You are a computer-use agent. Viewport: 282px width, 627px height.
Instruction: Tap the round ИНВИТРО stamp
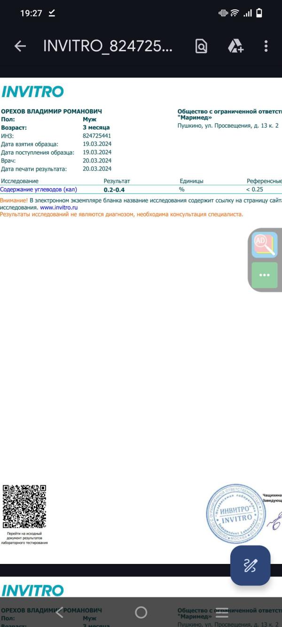(236, 514)
